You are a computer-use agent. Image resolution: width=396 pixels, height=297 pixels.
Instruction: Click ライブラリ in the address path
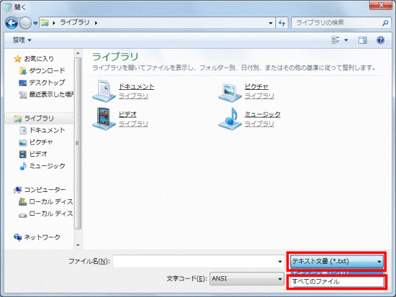point(75,22)
